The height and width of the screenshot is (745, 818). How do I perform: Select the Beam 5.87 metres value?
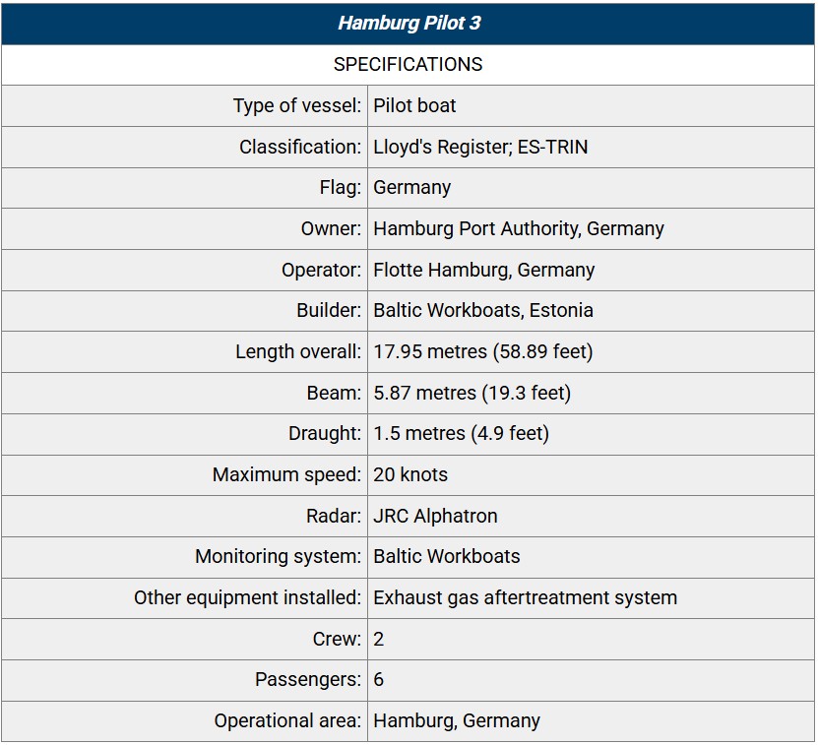tap(472, 393)
